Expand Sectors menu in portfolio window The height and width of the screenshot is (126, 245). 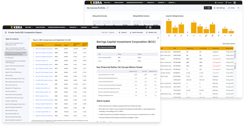pos(108,2)
